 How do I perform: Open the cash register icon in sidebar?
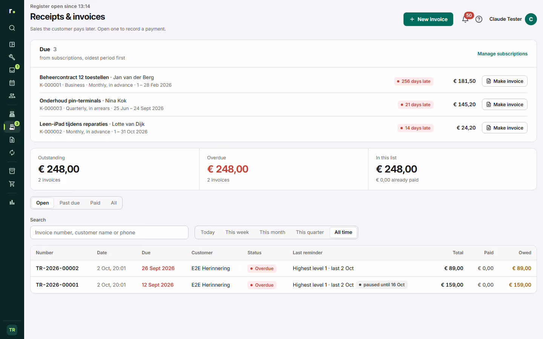point(12,114)
